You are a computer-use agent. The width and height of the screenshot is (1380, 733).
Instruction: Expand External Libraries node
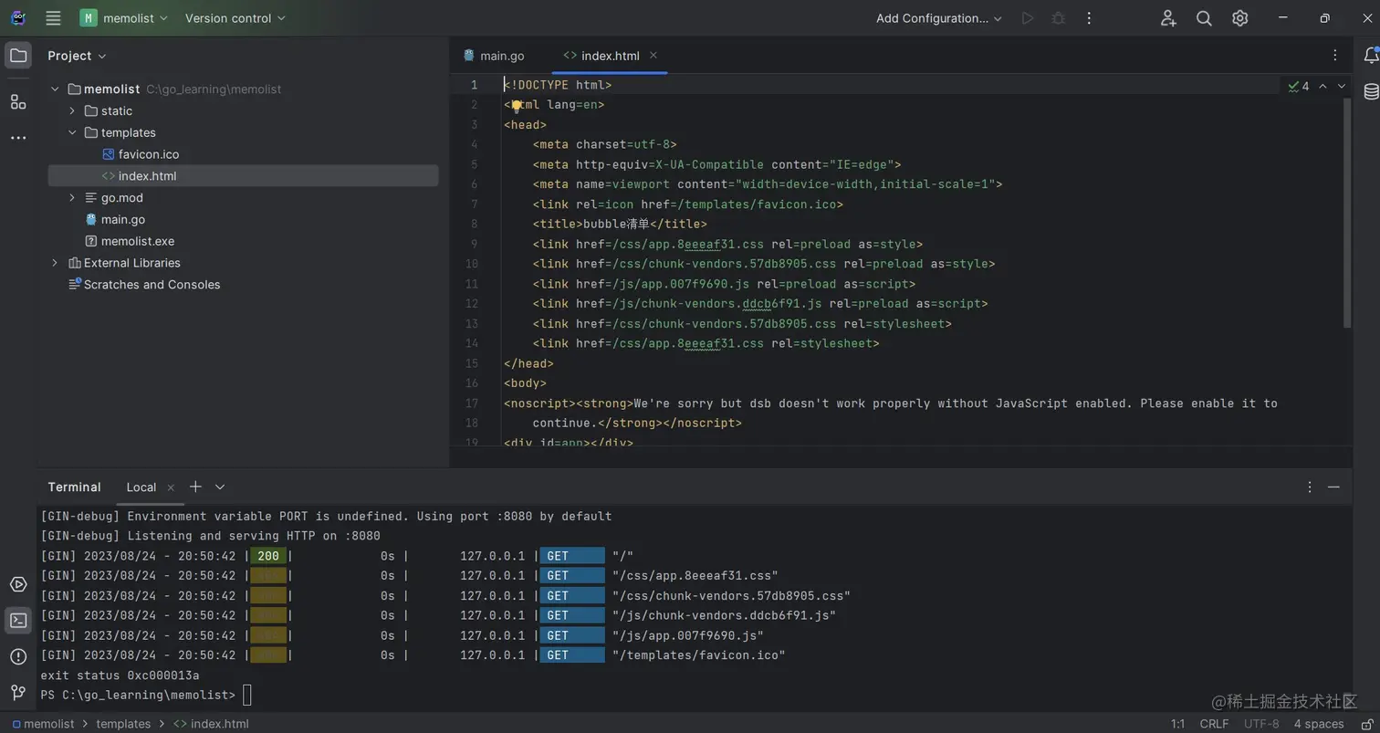pos(55,263)
